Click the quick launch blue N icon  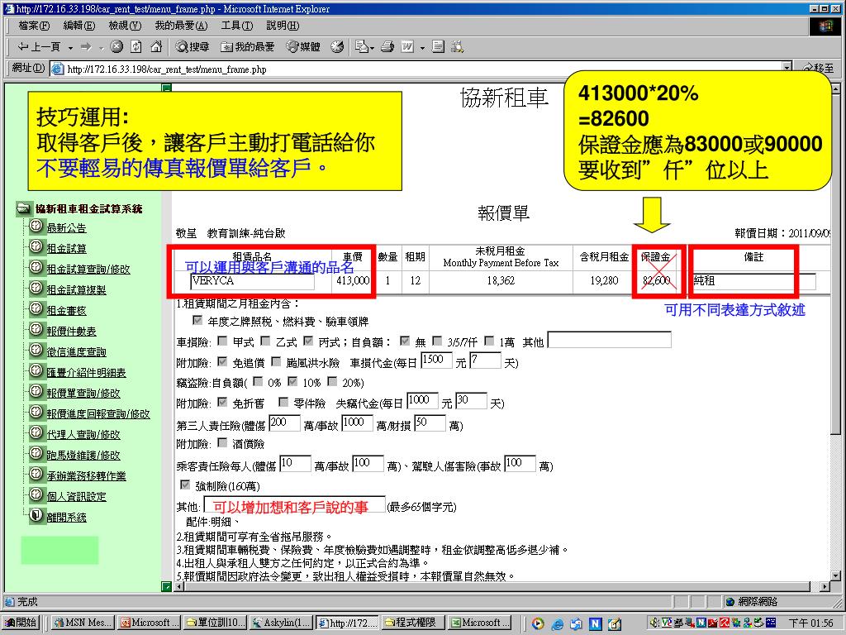(595, 623)
